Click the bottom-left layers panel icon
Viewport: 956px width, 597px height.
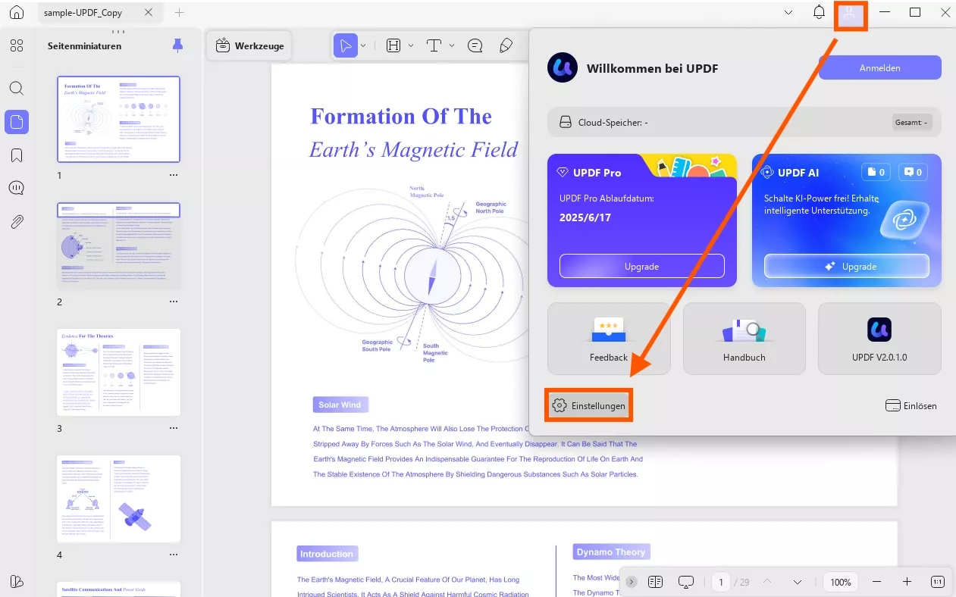(17, 581)
